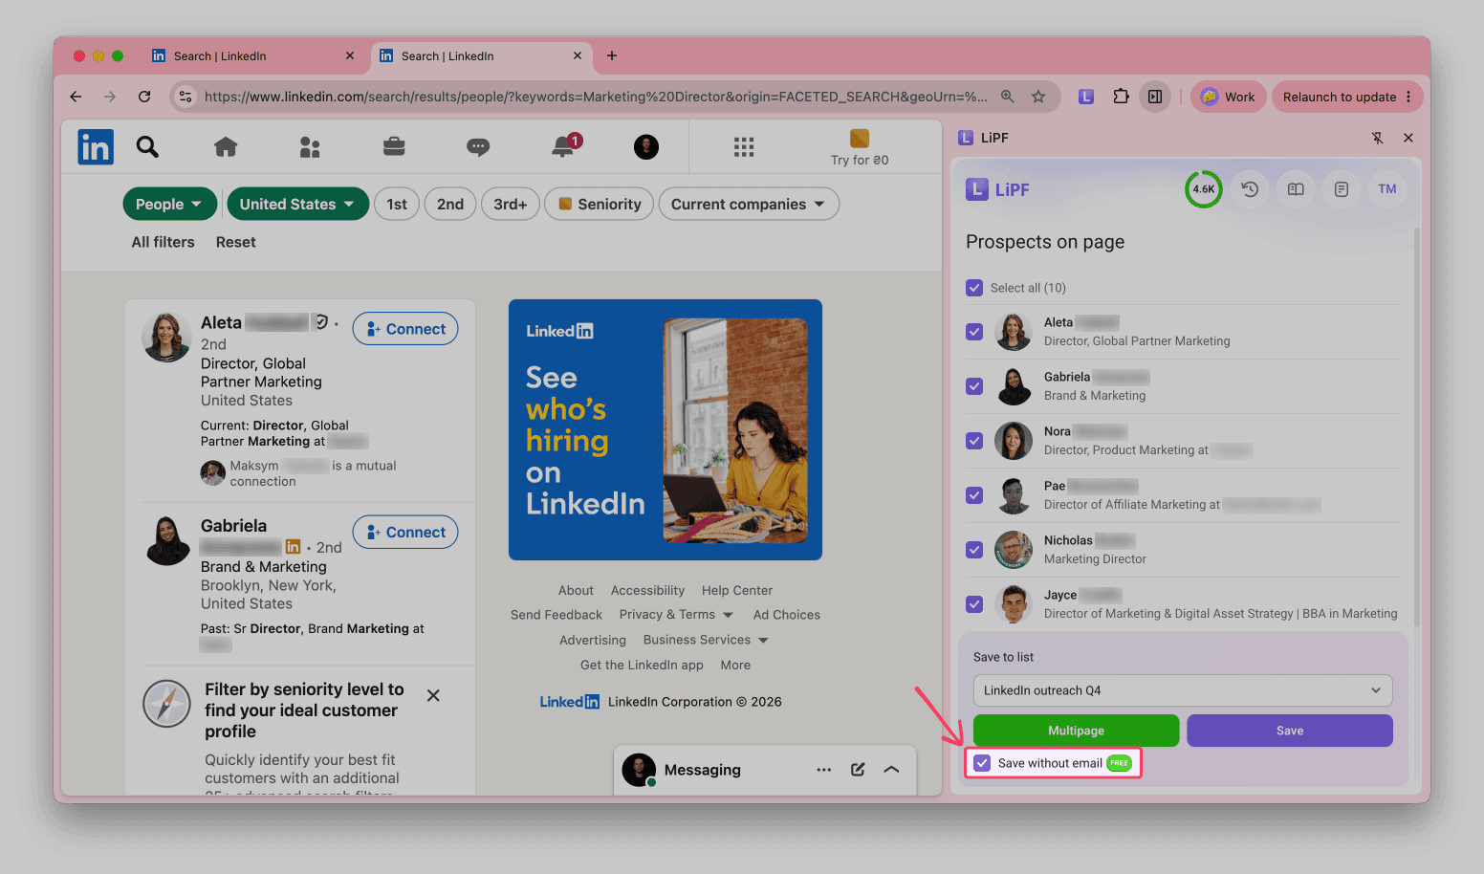
Task: Open Chrome extensions puzzle icon
Action: [x=1121, y=97]
